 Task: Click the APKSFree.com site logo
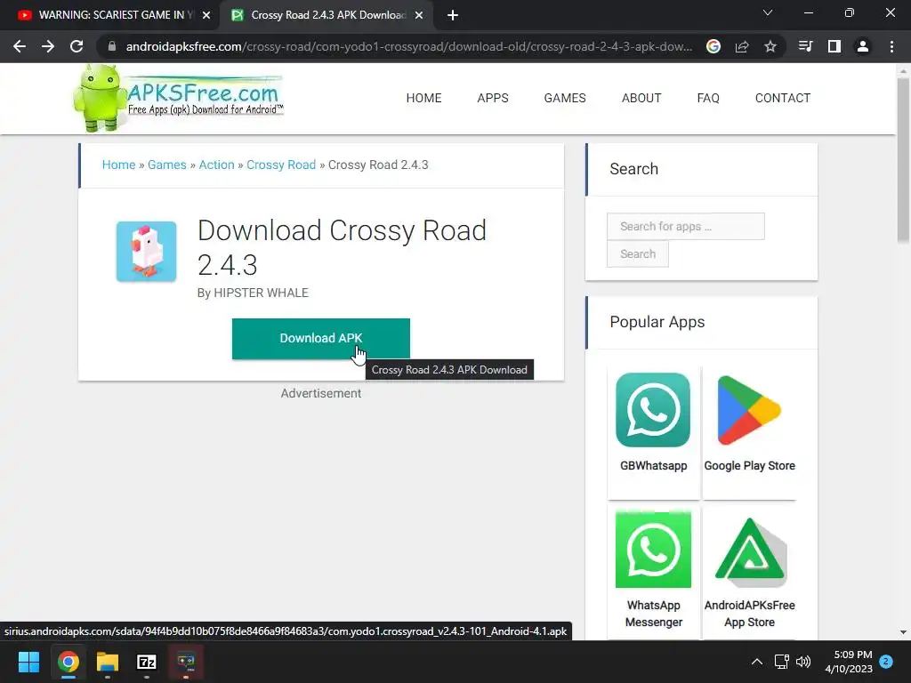click(x=178, y=98)
